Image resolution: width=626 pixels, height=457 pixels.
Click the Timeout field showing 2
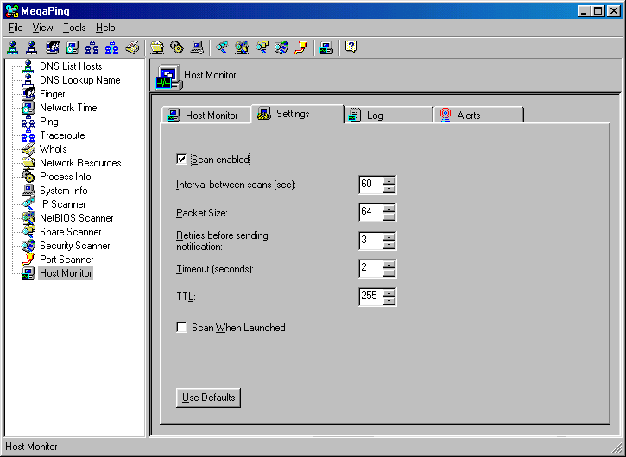(x=370, y=269)
